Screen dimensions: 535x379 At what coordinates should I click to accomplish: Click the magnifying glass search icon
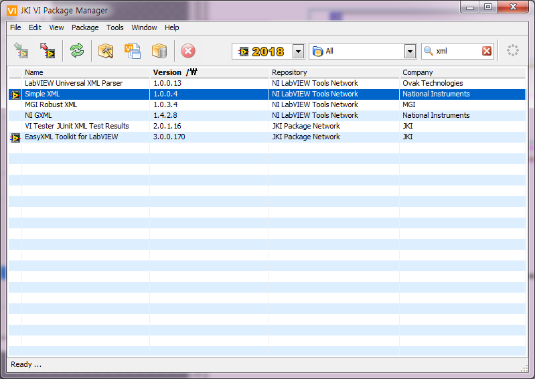tap(429, 51)
